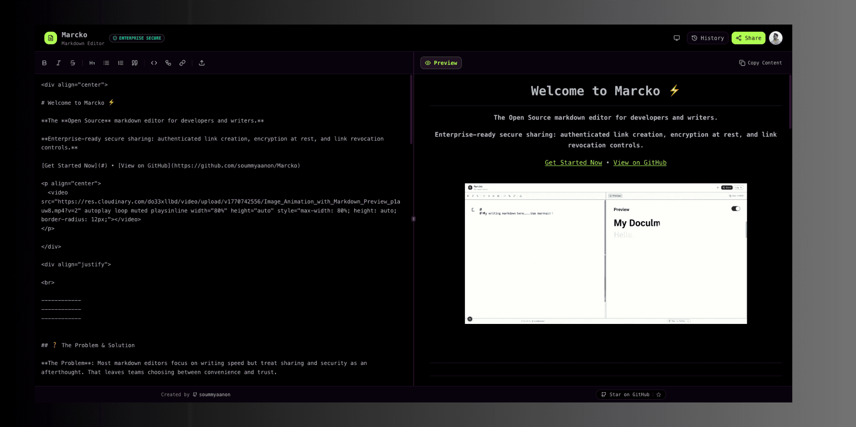Viewport: 856px width, 427px height.
Task: Click the display mode icon near History
Action: [x=676, y=38]
